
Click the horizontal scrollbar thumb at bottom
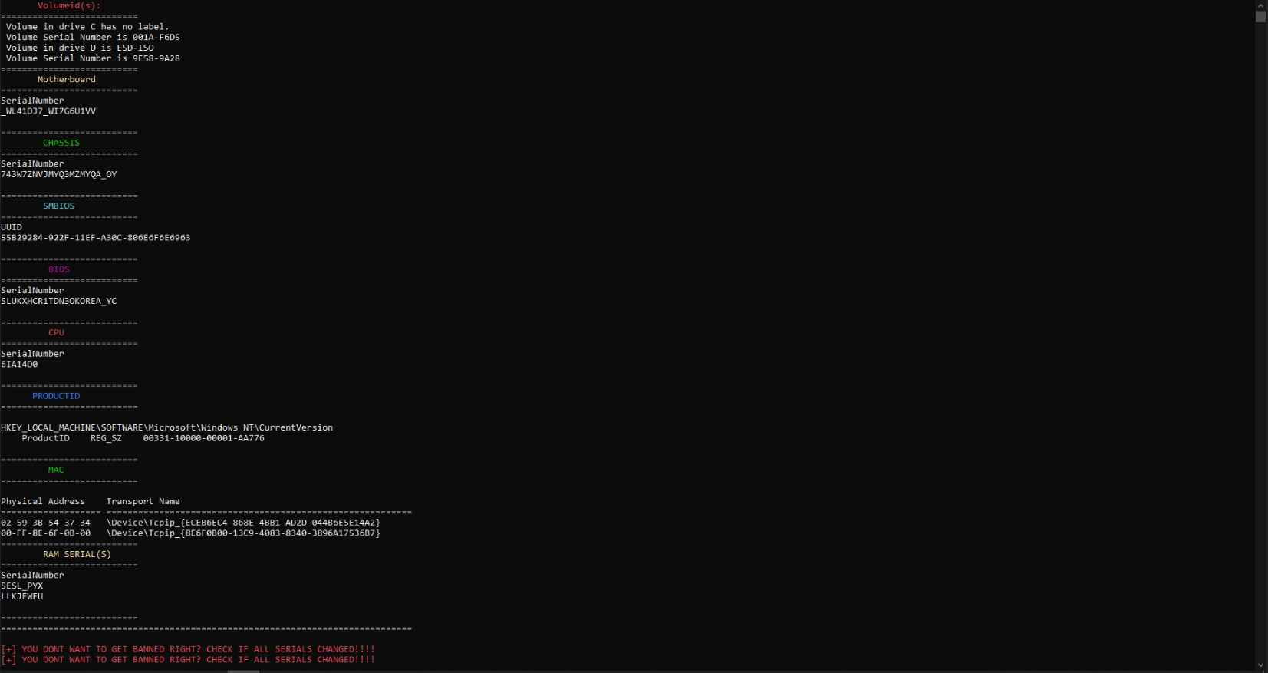pos(243,671)
